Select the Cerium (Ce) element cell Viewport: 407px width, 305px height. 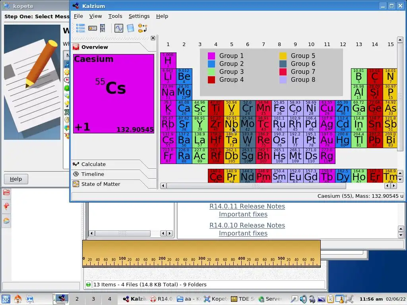click(x=216, y=176)
